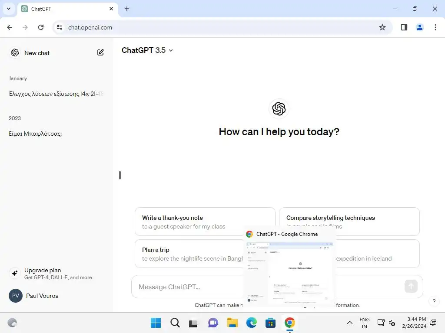This screenshot has width=445, height=333.
Task: Click ENG IN language indicator
Action: coord(365,323)
